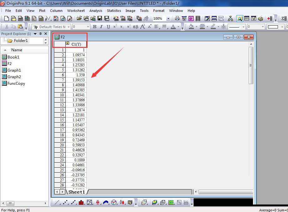Select Graph2 in Project Explorer
This screenshot has height=212, width=288.
pos(11,77)
